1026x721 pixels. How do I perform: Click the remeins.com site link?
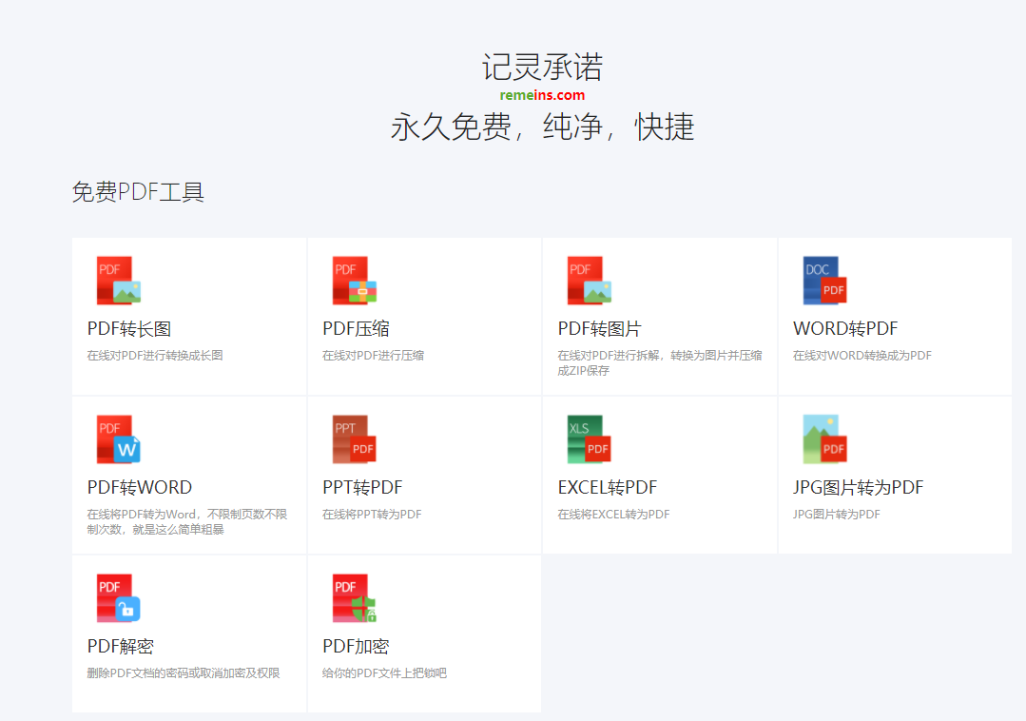[542, 95]
